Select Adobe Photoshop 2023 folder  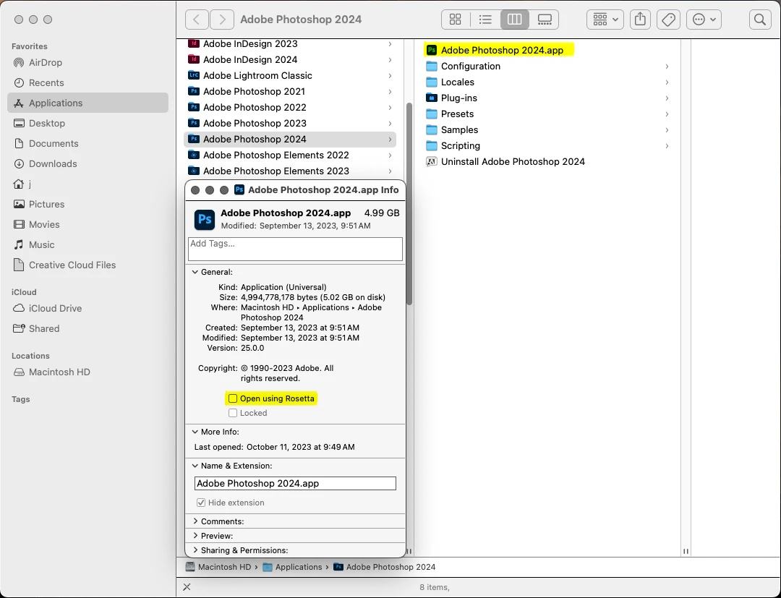tap(290, 124)
